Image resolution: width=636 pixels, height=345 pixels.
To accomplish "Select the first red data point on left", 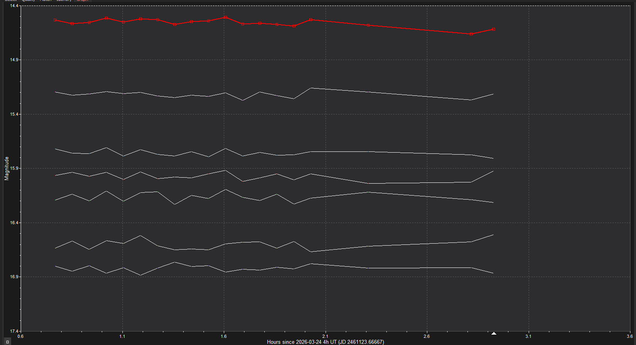I will 55,20.
